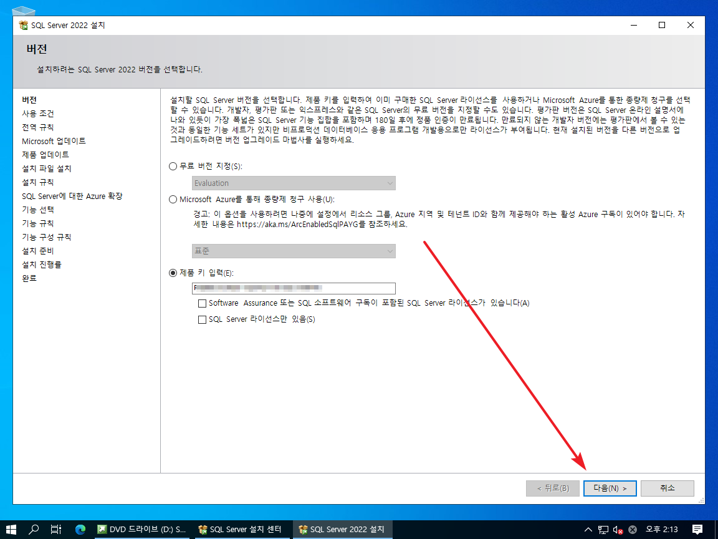718x539 pixels.
Task: Click the SQL Server setup title bar icon
Action: point(23,25)
